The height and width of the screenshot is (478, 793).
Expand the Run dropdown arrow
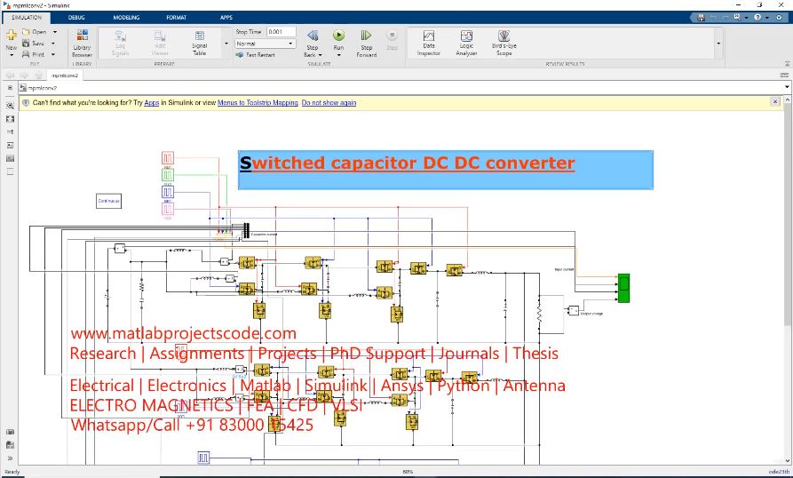(339, 54)
